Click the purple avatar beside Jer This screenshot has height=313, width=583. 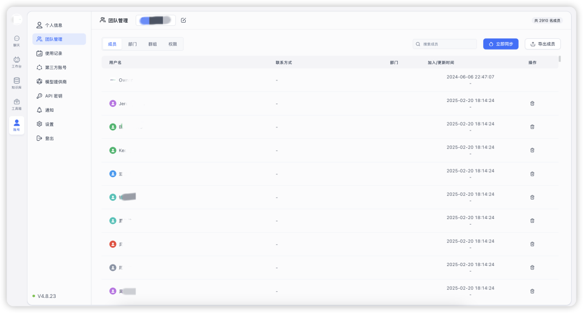coord(113,103)
